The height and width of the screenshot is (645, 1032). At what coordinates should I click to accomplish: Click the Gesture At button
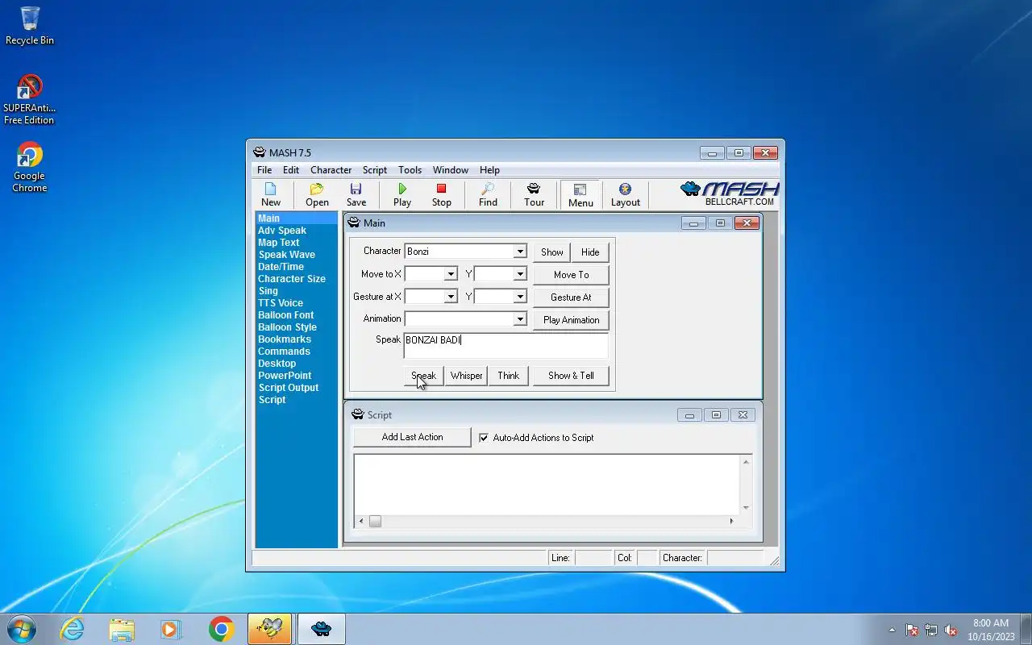point(571,298)
